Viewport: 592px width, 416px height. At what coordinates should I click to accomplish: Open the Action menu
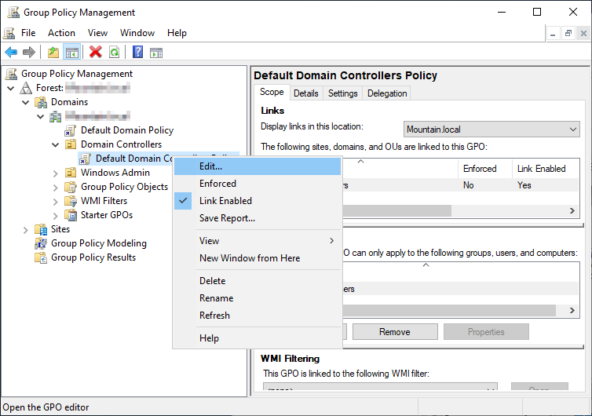[x=61, y=33]
